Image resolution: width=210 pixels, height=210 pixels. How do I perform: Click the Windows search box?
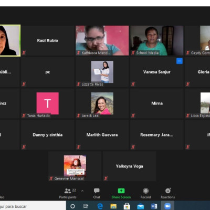(33, 206)
